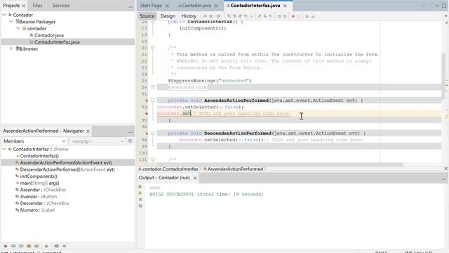Sort Navigator members by name
This screenshot has width=449, height=253.
coord(56,246)
